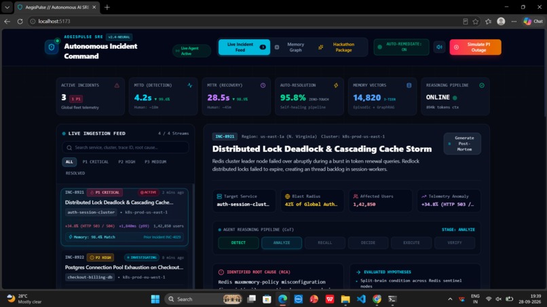Focus the search service, cluster field
This screenshot has height=307, width=547.
126,148
